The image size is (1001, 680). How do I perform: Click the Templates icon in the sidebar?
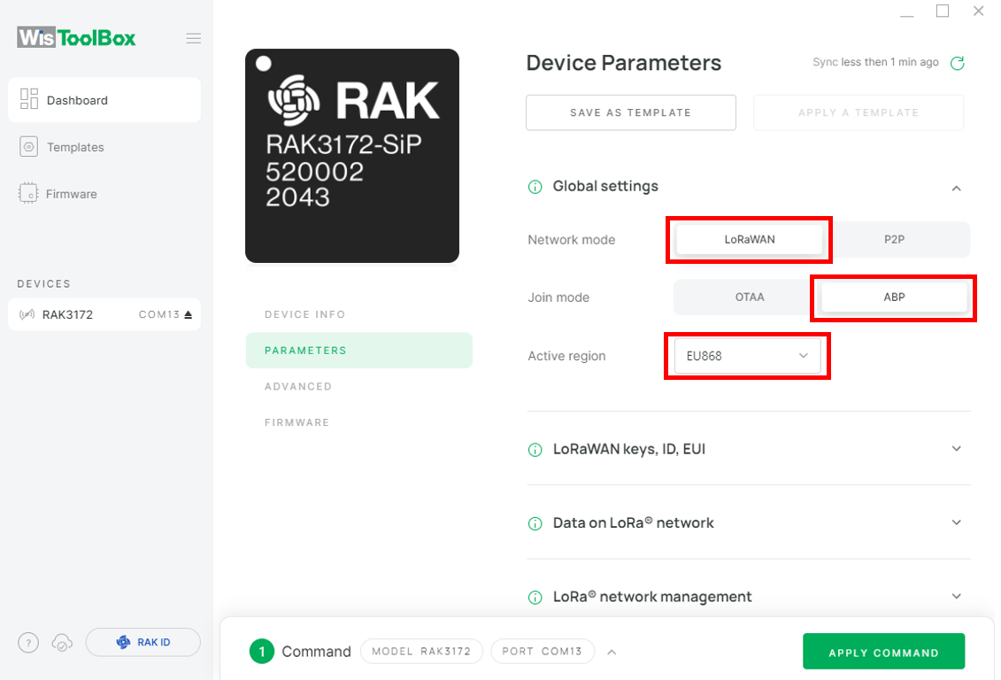tap(28, 147)
